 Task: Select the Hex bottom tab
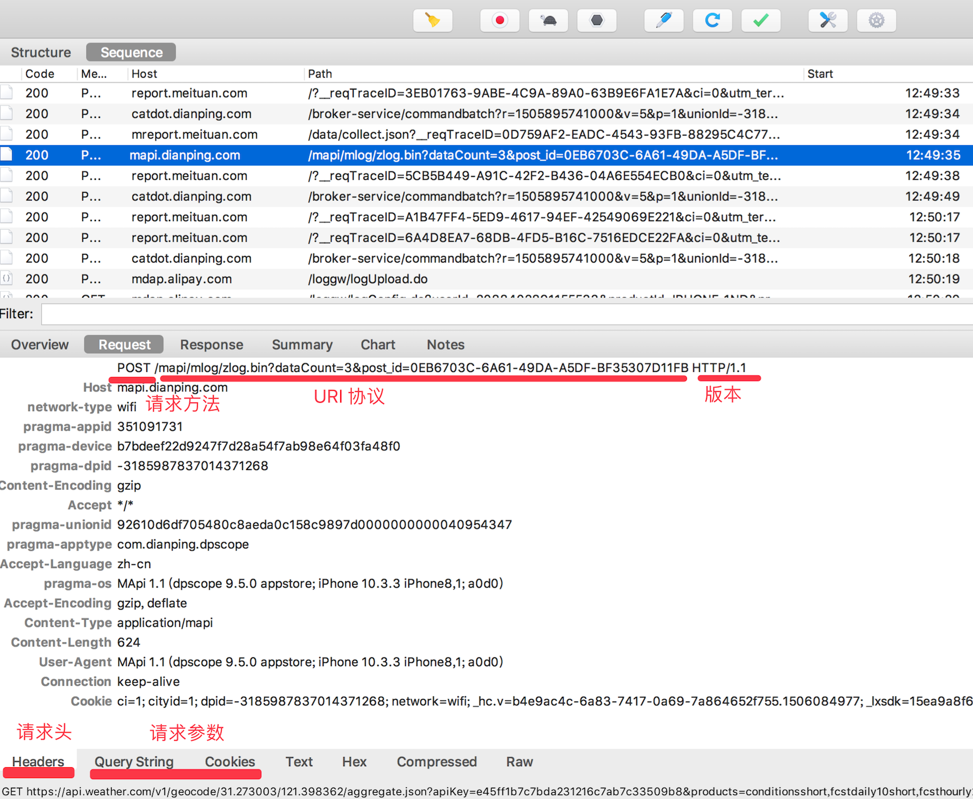pos(354,762)
